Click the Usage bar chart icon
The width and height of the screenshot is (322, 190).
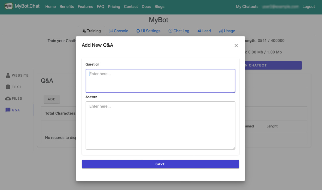[x=220, y=31]
